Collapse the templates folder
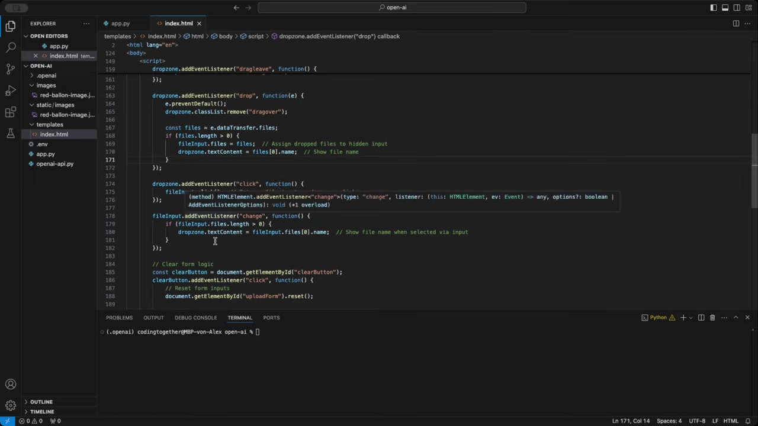This screenshot has height=426, width=758. pos(31,124)
